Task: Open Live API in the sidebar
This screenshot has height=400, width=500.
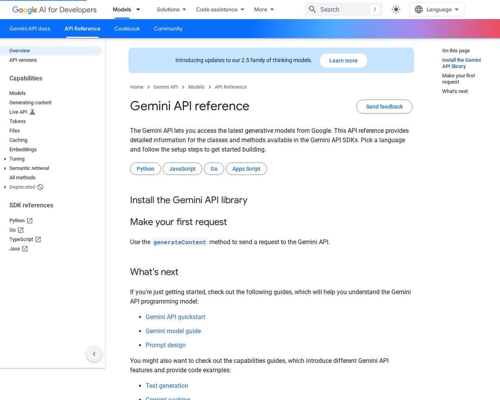Action: (18, 112)
